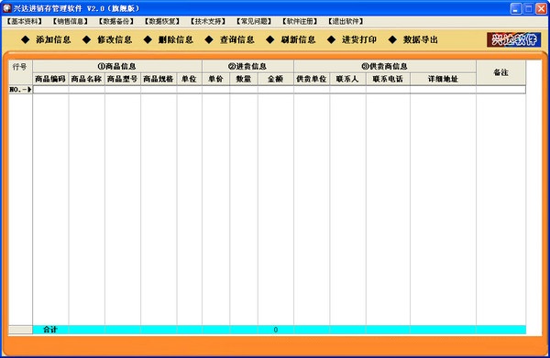
Task: Click the total 金额 value 0
Action: (276, 330)
